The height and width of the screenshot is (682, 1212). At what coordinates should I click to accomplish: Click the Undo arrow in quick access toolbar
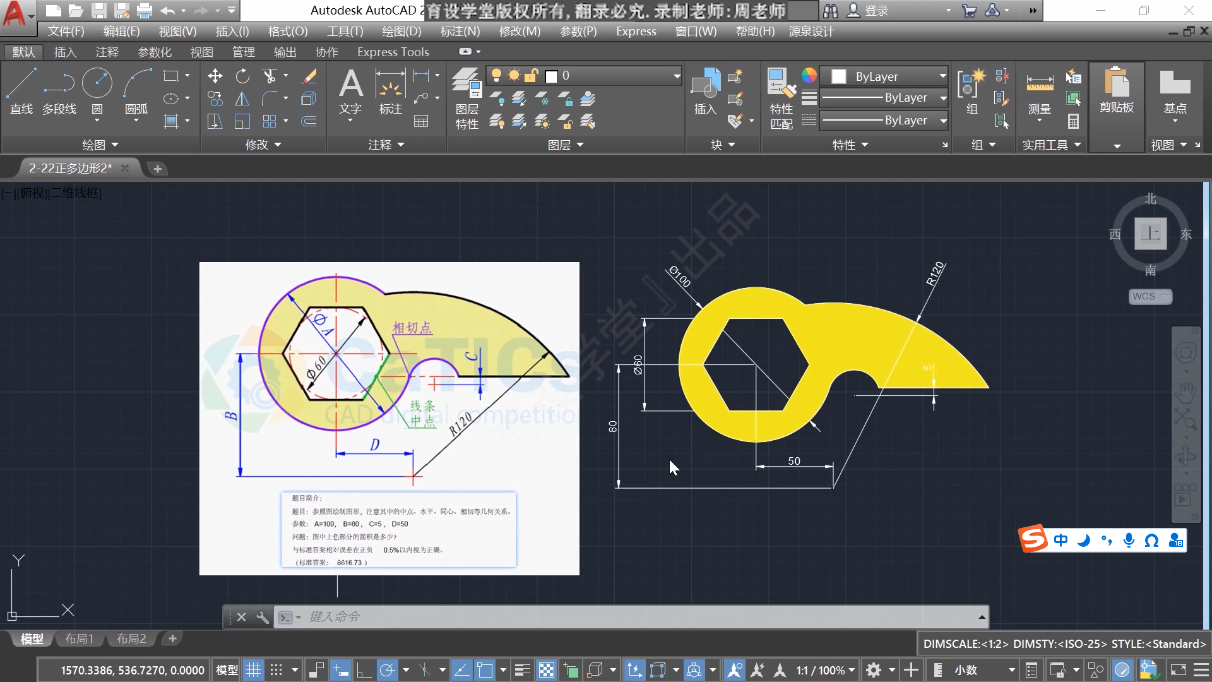pyautogui.click(x=167, y=10)
